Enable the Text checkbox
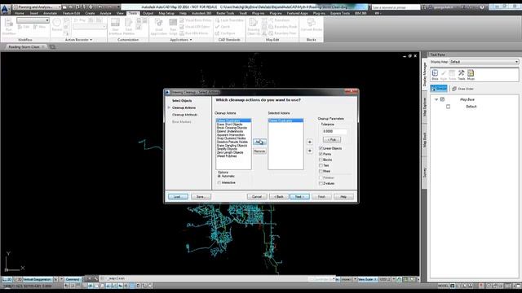Viewport: 522px width, 293px height. point(321,165)
